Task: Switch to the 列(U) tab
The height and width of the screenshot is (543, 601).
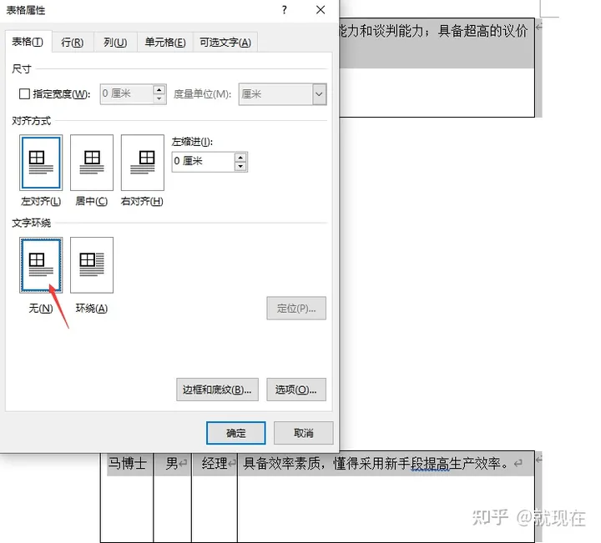Action: pos(115,43)
